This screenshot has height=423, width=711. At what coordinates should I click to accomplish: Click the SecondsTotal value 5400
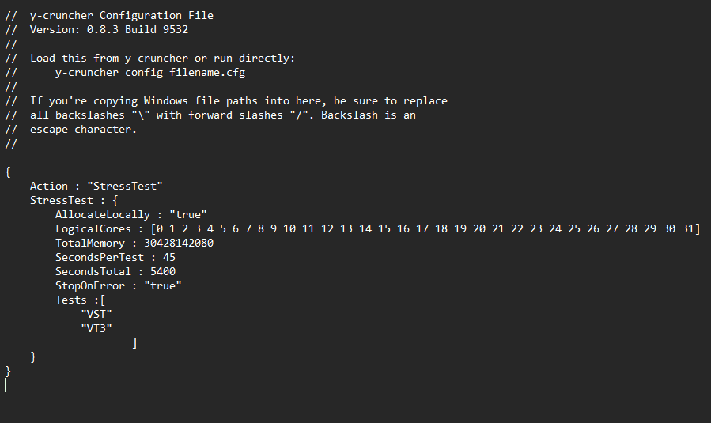[x=162, y=271]
